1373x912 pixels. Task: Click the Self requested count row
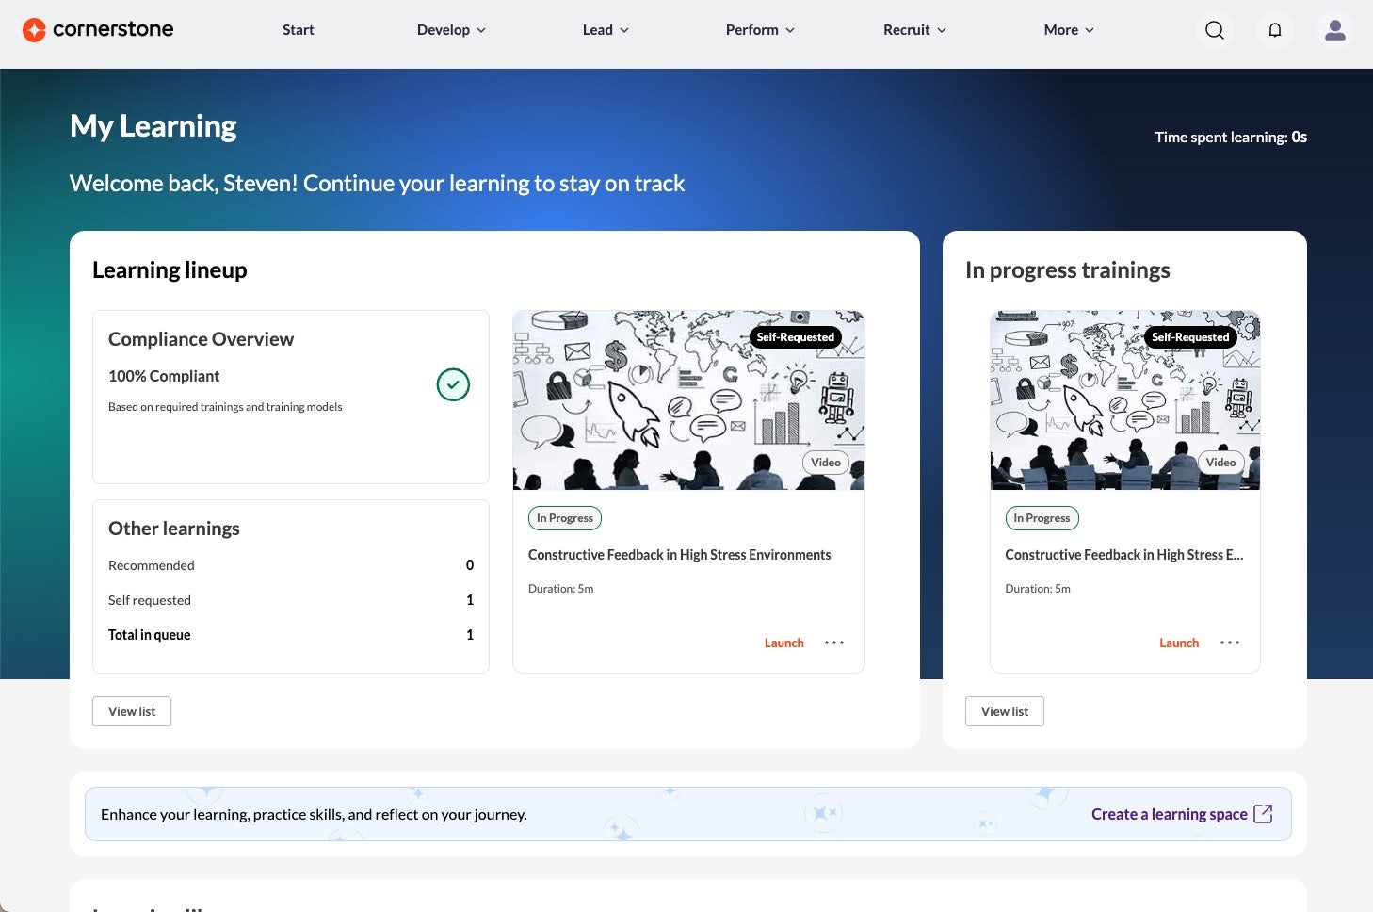(x=291, y=600)
